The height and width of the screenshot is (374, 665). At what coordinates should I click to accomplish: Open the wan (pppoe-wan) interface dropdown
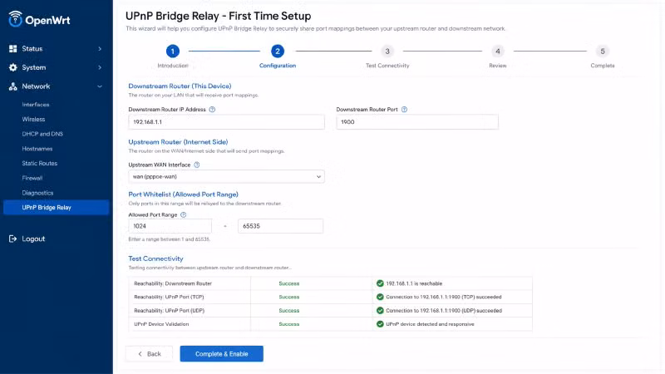coord(226,177)
